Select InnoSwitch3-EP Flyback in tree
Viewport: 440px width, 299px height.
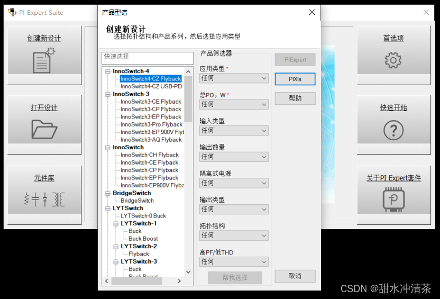pyautogui.click(x=151, y=117)
